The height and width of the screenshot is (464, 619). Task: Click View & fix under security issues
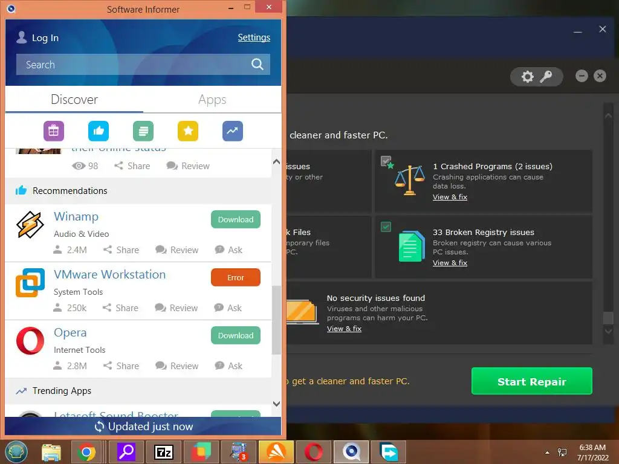click(x=344, y=329)
